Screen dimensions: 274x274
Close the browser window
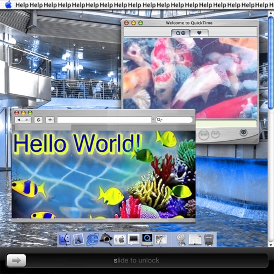pyautogui.click(x=16, y=113)
